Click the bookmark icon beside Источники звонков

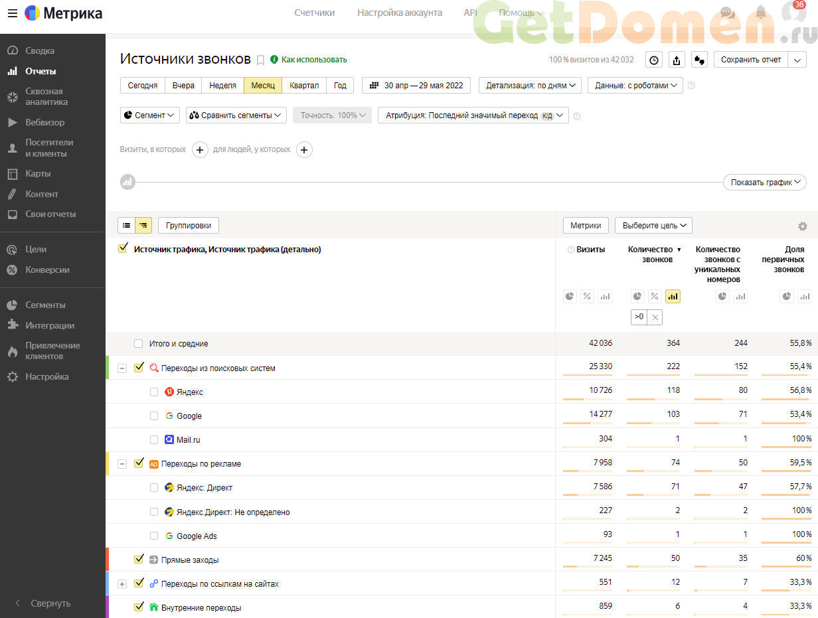click(260, 60)
